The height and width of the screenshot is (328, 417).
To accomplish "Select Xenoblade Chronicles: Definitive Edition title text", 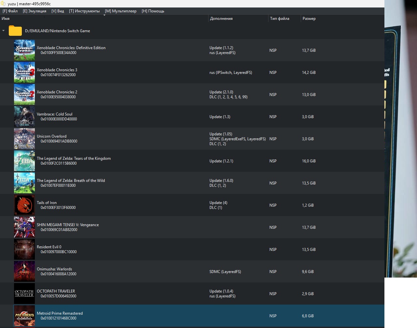I will [71, 48].
